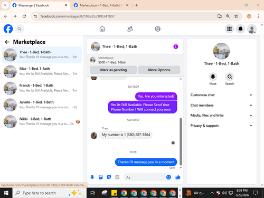Open the tab search dropdown arrow
This screenshot has height=198, width=264.
pyautogui.click(x=5, y=5)
